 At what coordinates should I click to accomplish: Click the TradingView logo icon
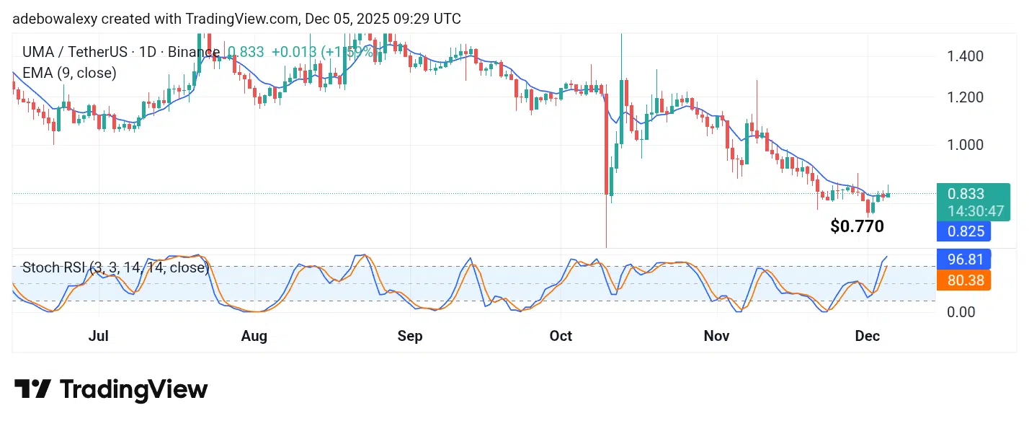32,389
